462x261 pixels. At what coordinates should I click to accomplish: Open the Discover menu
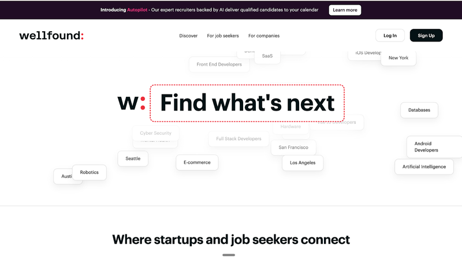tap(188, 36)
